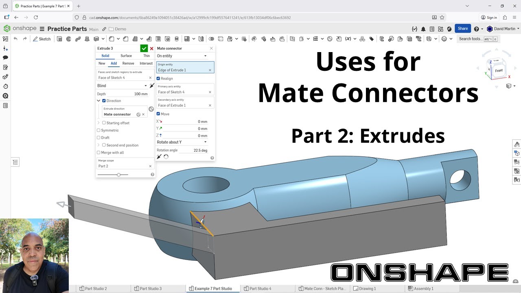
Task: Enable Second end position checkbox
Action: point(104,145)
